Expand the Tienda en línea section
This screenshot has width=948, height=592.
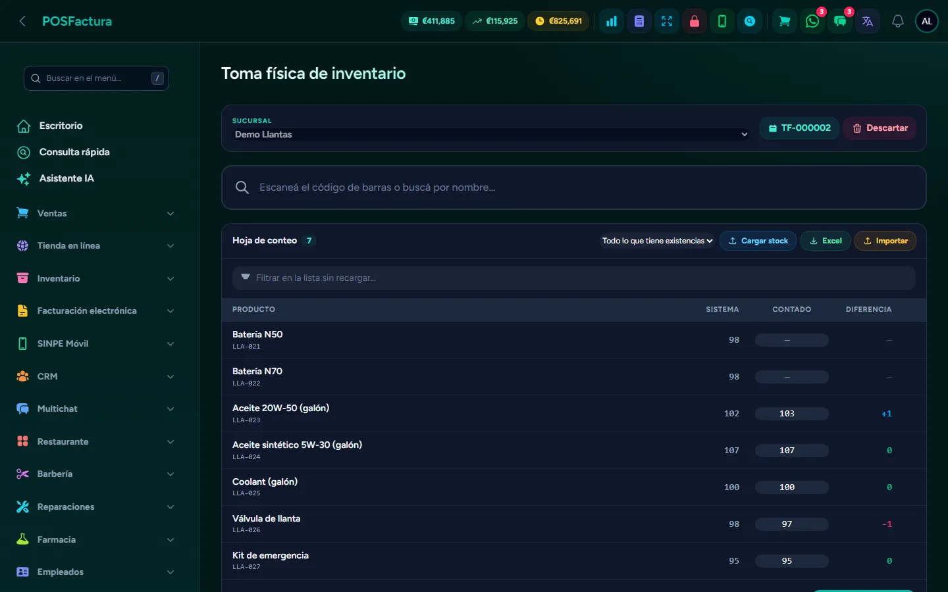(x=96, y=246)
